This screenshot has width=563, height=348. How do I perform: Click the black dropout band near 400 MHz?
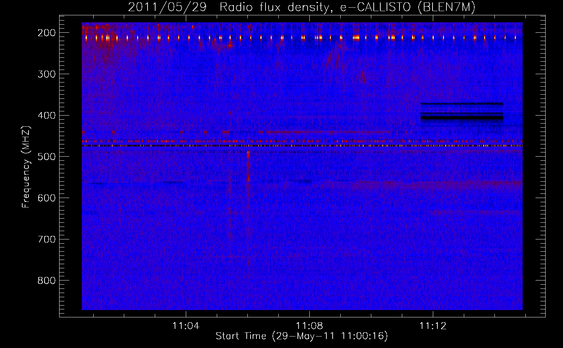462,118
